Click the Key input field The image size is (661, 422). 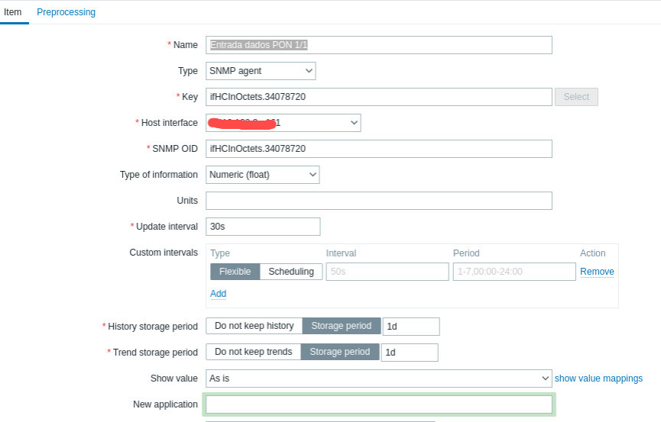coord(379,97)
